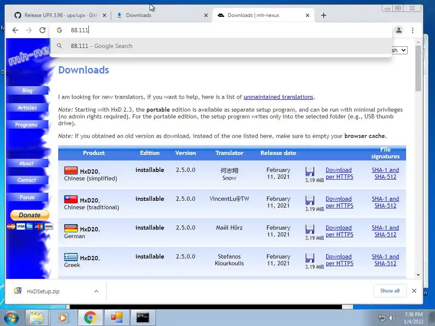This screenshot has width=435, height=326.
Task: Follow the unmaintained translations link
Action: pos(278,97)
